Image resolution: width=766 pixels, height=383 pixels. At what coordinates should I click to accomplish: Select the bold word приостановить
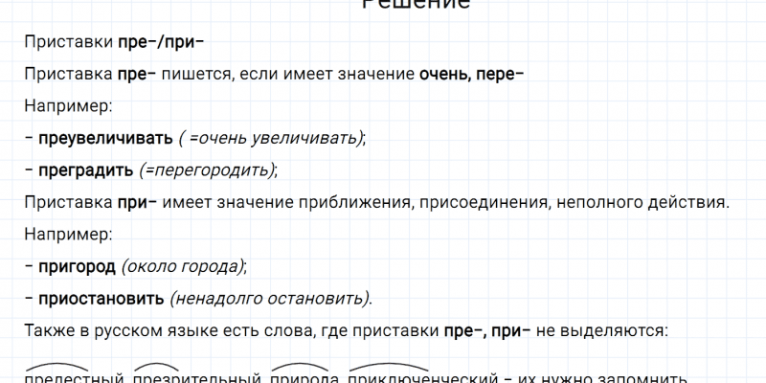101,298
